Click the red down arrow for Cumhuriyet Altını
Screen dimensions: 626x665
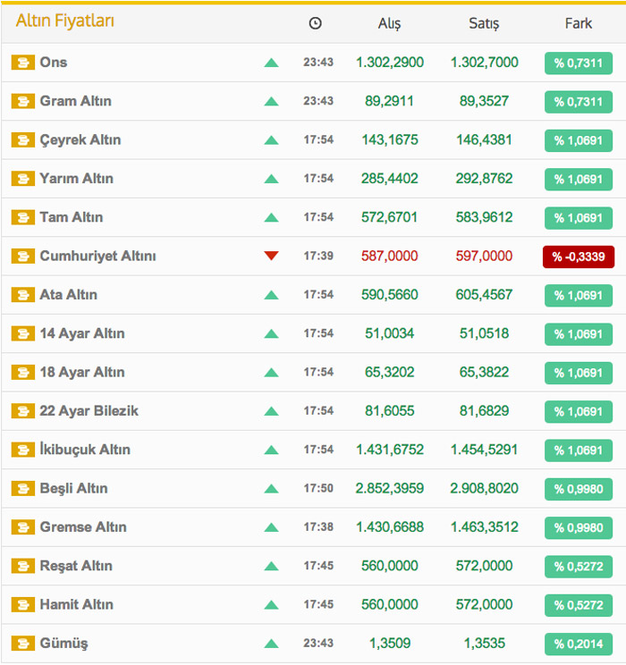tap(271, 257)
